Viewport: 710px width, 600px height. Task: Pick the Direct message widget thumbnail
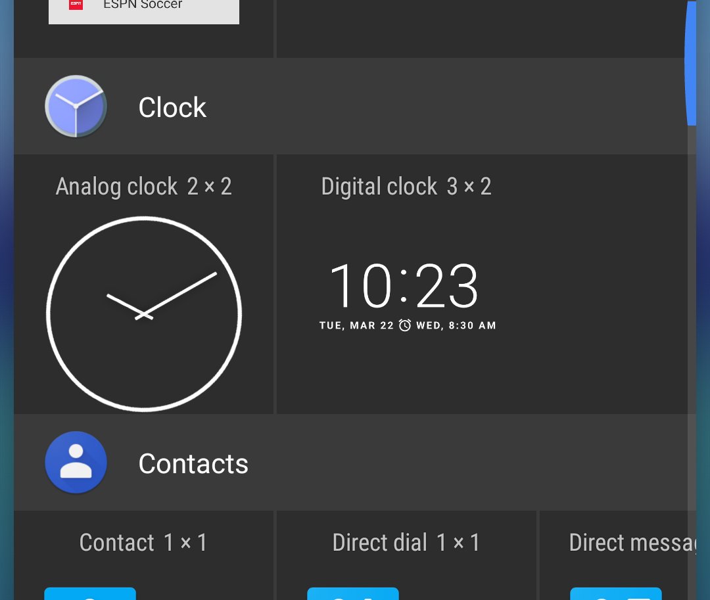click(616, 593)
